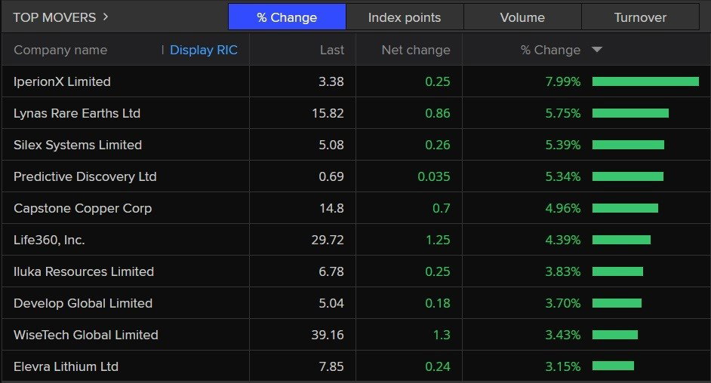The image size is (711, 383).
Task: Switch to the Volume tab
Action: pos(522,17)
